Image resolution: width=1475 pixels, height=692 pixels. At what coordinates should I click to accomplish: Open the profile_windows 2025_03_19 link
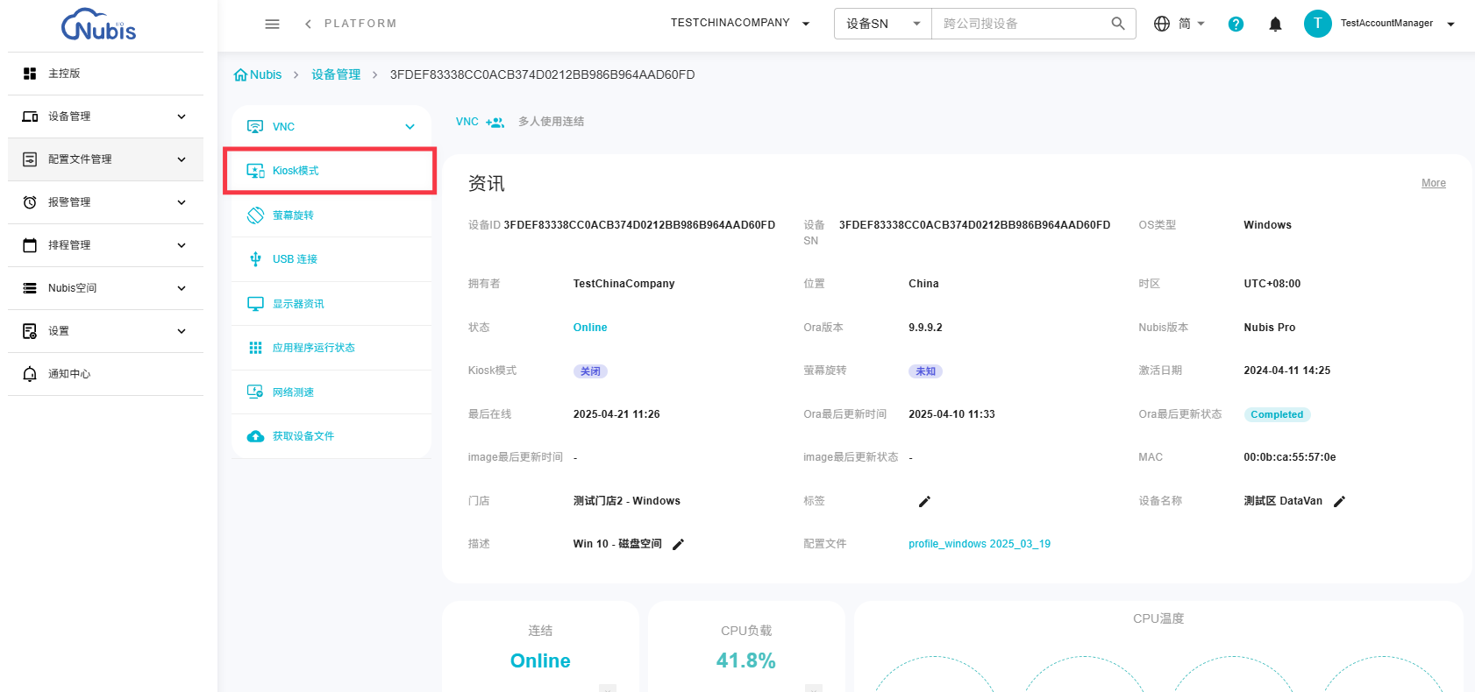[980, 544]
